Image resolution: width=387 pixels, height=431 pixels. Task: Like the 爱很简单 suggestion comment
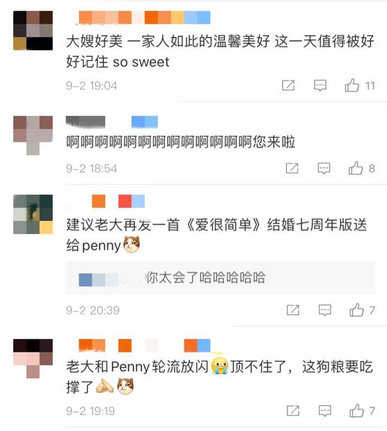point(357,310)
